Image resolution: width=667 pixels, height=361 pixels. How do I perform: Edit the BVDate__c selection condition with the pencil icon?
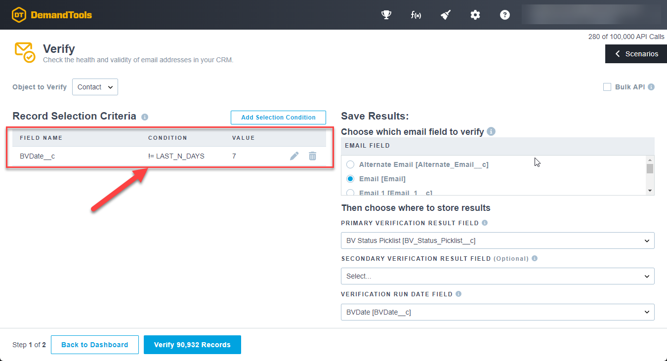294,156
